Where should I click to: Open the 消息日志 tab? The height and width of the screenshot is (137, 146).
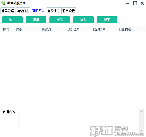[x=23, y=11]
